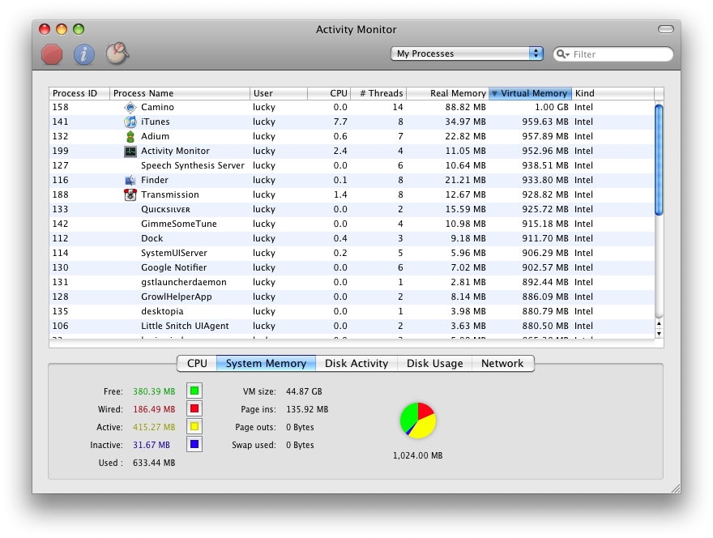Sort by CPU column header
The image size is (713, 538).
coord(329,93)
